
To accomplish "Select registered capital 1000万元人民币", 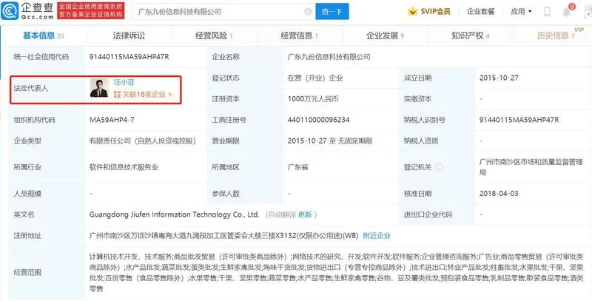I will (313, 99).
